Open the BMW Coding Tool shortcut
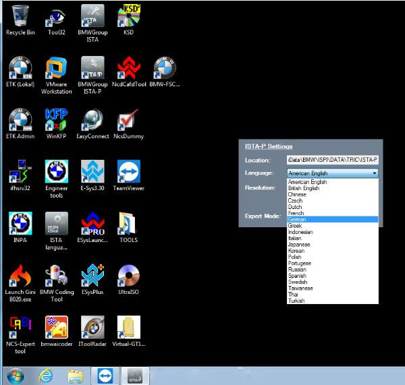 point(57,283)
